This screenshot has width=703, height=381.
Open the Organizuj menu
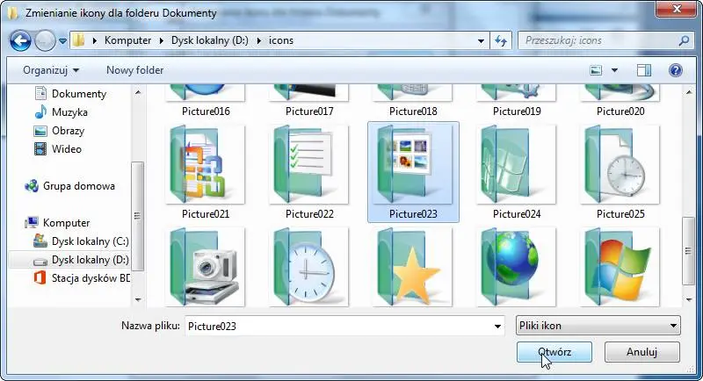pos(51,70)
